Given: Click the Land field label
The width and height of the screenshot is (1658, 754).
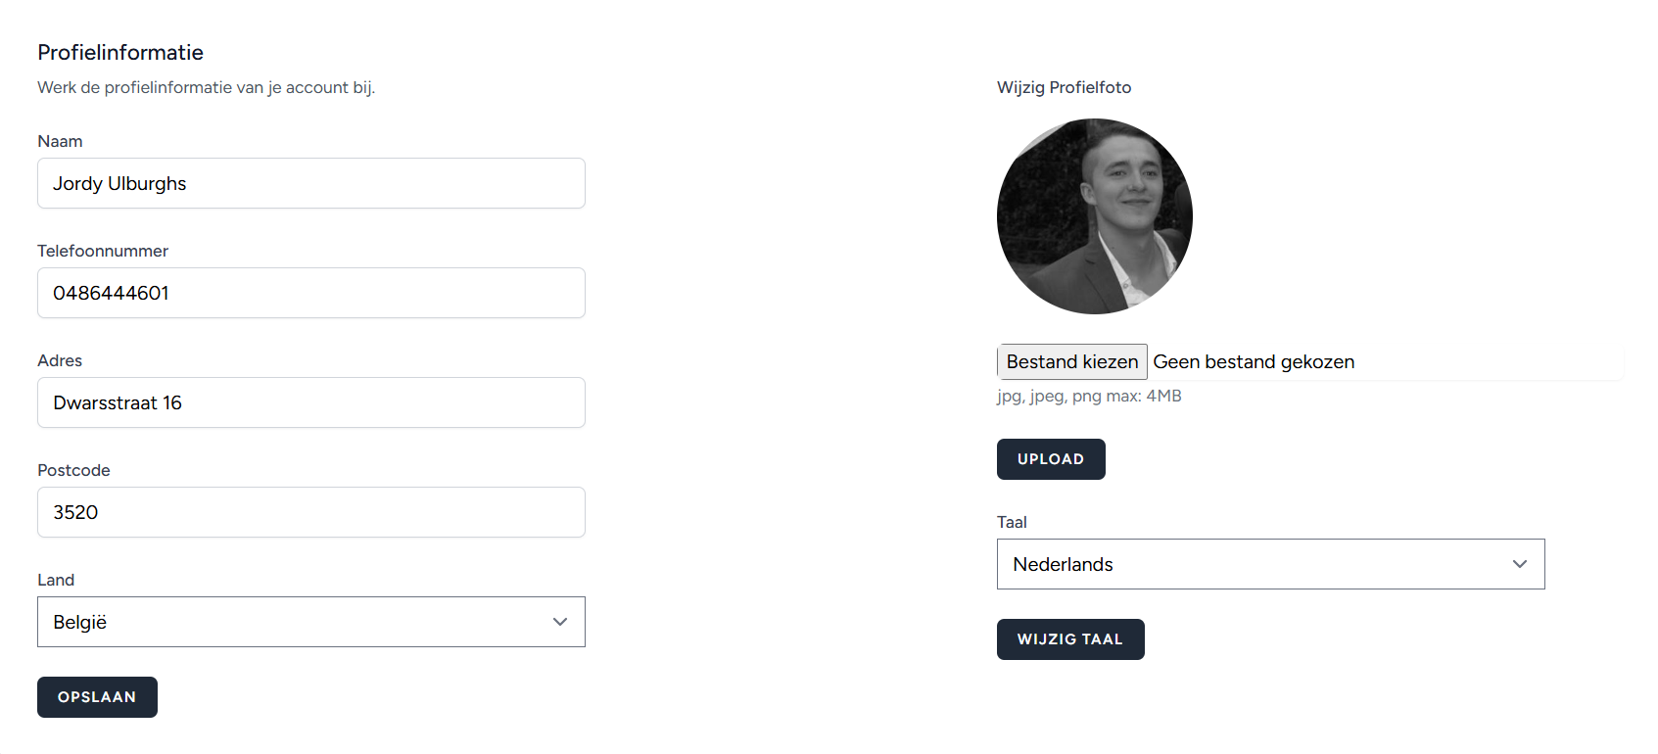Looking at the screenshot, I should pyautogui.click(x=56, y=580).
